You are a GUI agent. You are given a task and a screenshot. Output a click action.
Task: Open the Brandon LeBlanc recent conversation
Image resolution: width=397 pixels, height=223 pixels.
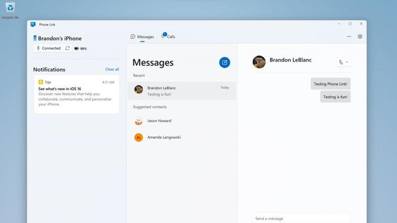click(x=182, y=91)
